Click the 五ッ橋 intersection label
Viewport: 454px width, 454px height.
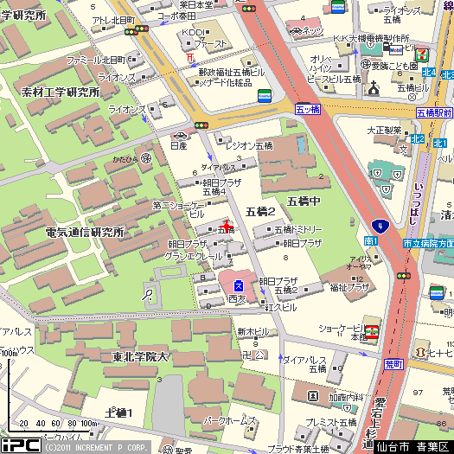(308, 110)
